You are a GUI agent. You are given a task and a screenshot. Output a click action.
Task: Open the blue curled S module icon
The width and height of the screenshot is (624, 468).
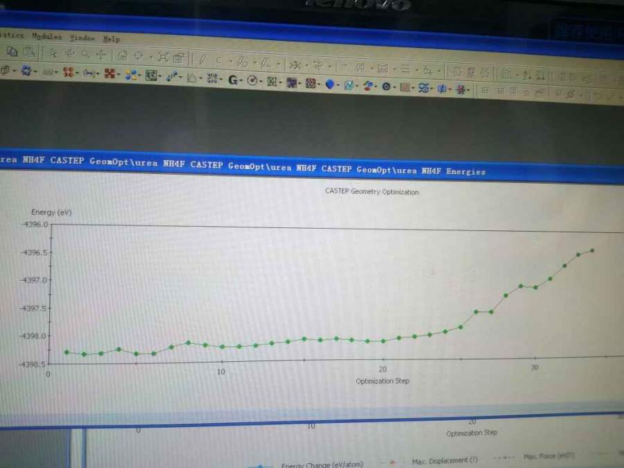[x=423, y=88]
